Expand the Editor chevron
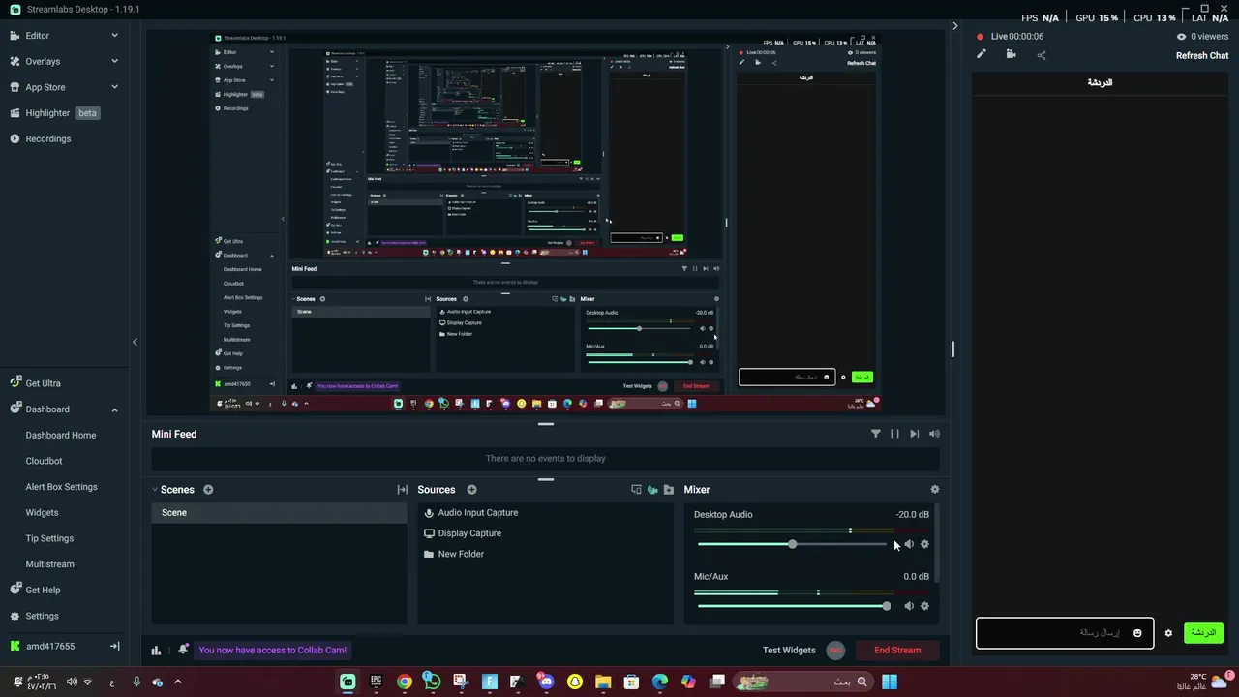This screenshot has width=1239, height=697. pos(114,36)
